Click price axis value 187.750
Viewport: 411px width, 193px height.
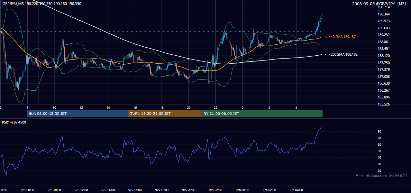tap(384, 63)
